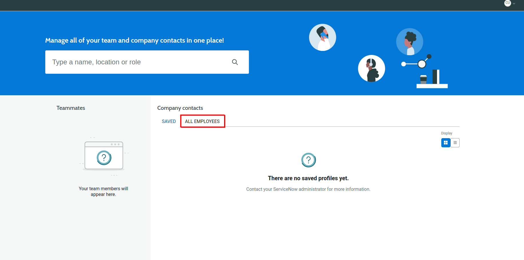Click 'Your team members will appear here' text
Image resolution: width=524 pixels, height=260 pixels.
pos(103,191)
